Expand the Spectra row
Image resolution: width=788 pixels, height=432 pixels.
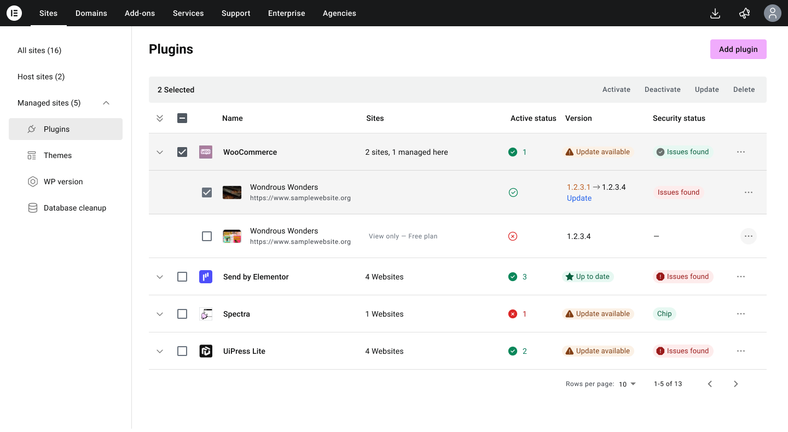click(x=160, y=314)
